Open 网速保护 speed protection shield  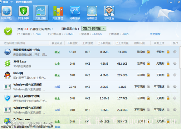click(x=23, y=13)
